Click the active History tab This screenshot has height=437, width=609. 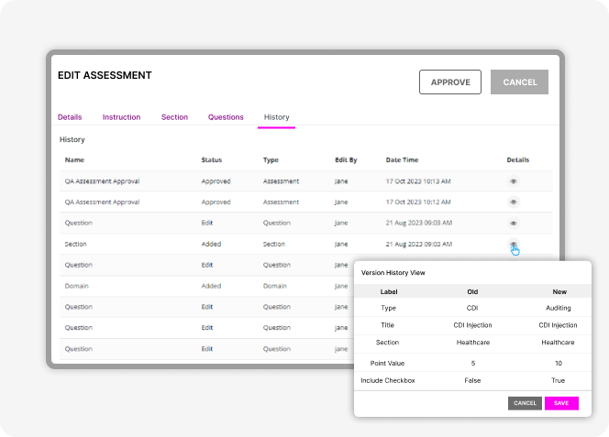point(276,117)
